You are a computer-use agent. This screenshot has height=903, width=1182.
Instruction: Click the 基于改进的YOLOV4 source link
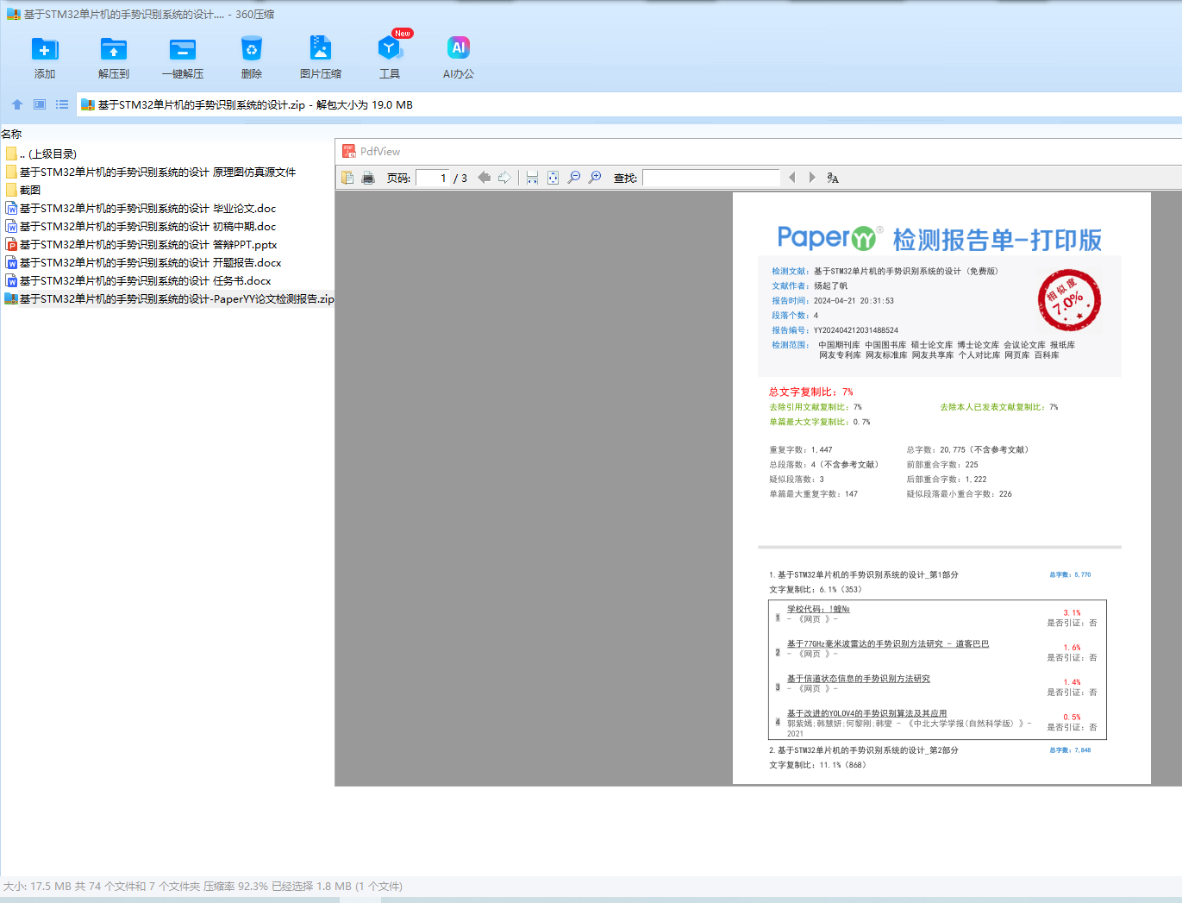click(x=866, y=713)
